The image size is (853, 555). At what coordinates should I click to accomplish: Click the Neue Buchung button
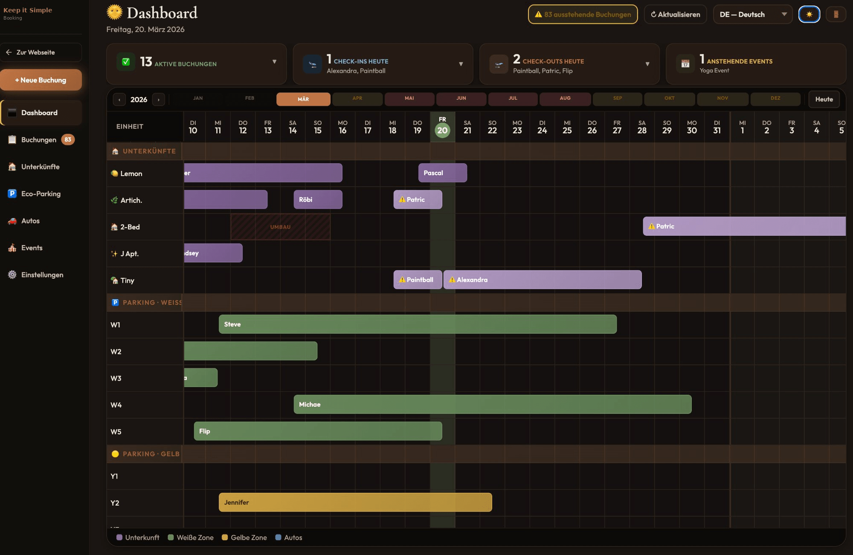coord(41,80)
